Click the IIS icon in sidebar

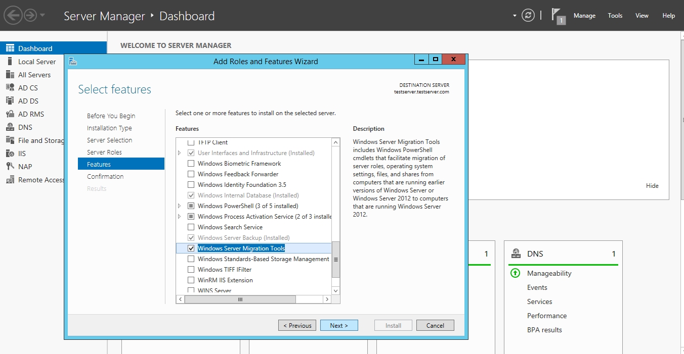coord(10,154)
